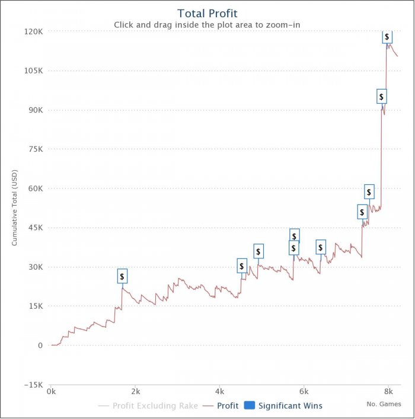Click the $ marker just above 45K
This screenshot has height=419, width=415.
[x=362, y=212]
